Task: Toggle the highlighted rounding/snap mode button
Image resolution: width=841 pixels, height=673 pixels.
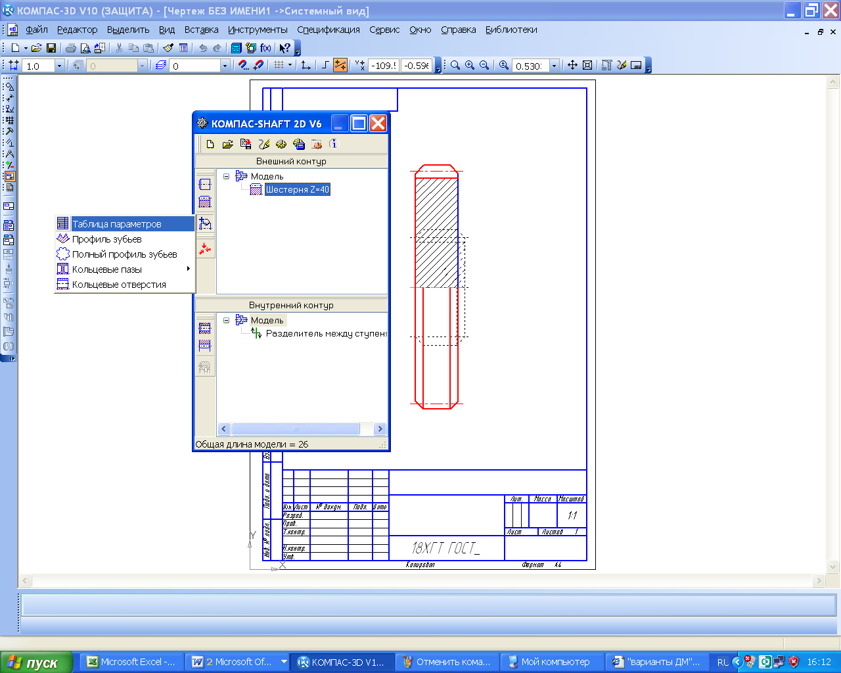Action: coord(340,65)
